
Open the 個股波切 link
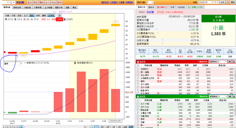(105, 2)
